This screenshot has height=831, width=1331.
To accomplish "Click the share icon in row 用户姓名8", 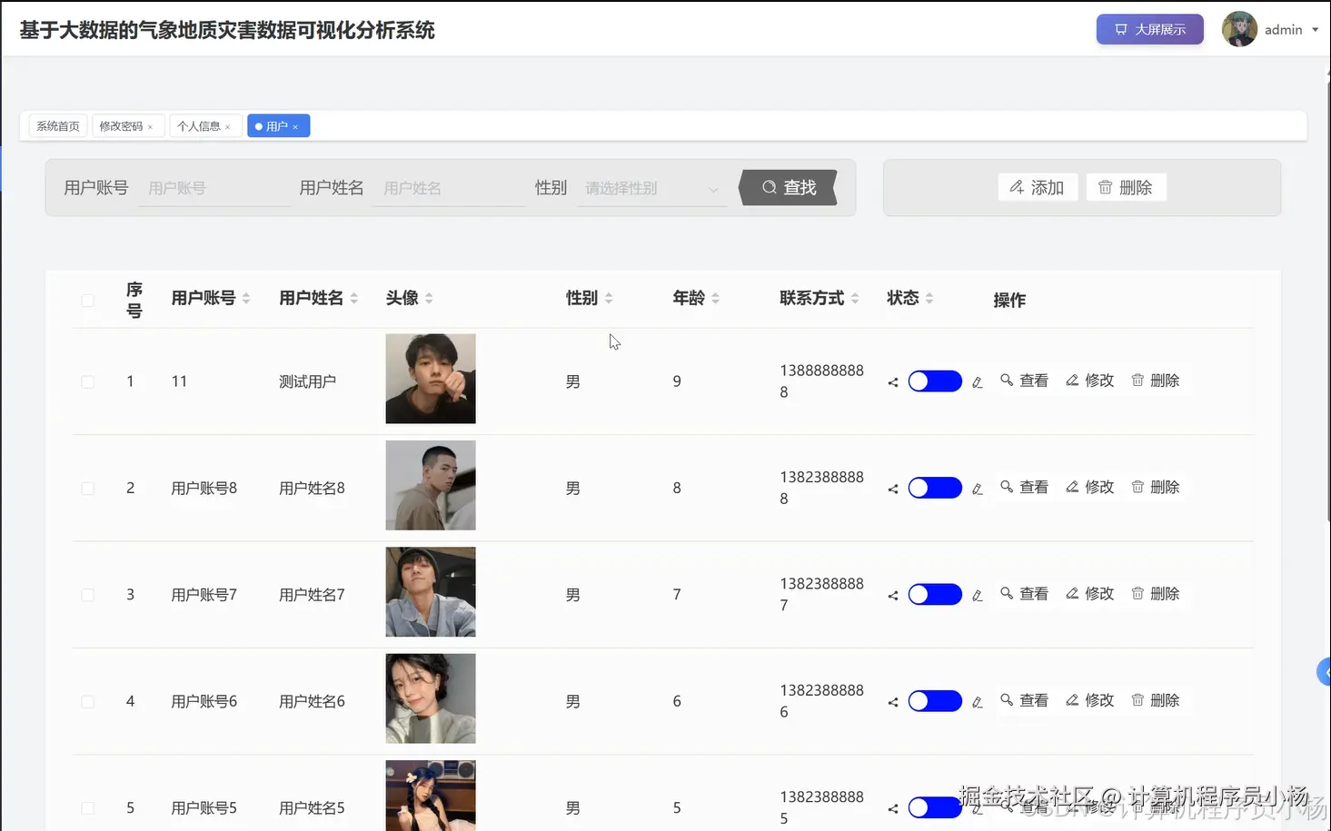I will tap(893, 489).
